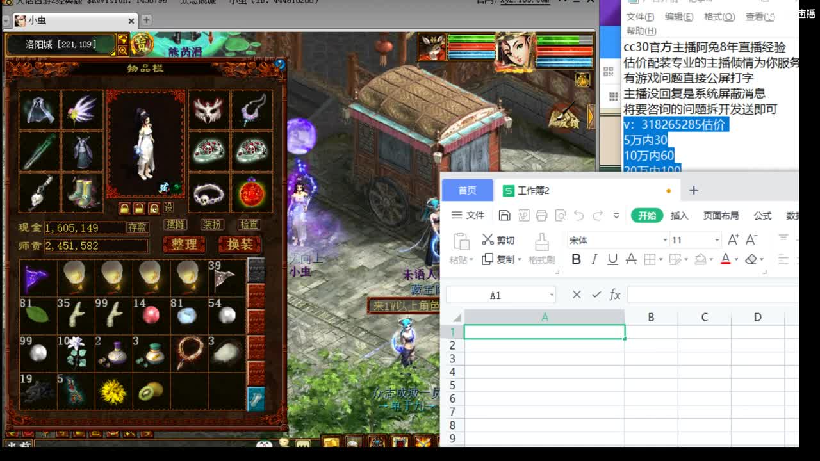Save the WPS workbook with the save icon

tap(504, 215)
